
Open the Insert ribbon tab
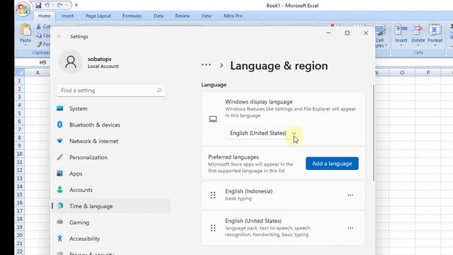(68, 16)
